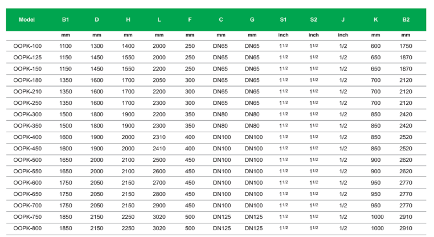Select OOPK-500 row label

click(27, 160)
